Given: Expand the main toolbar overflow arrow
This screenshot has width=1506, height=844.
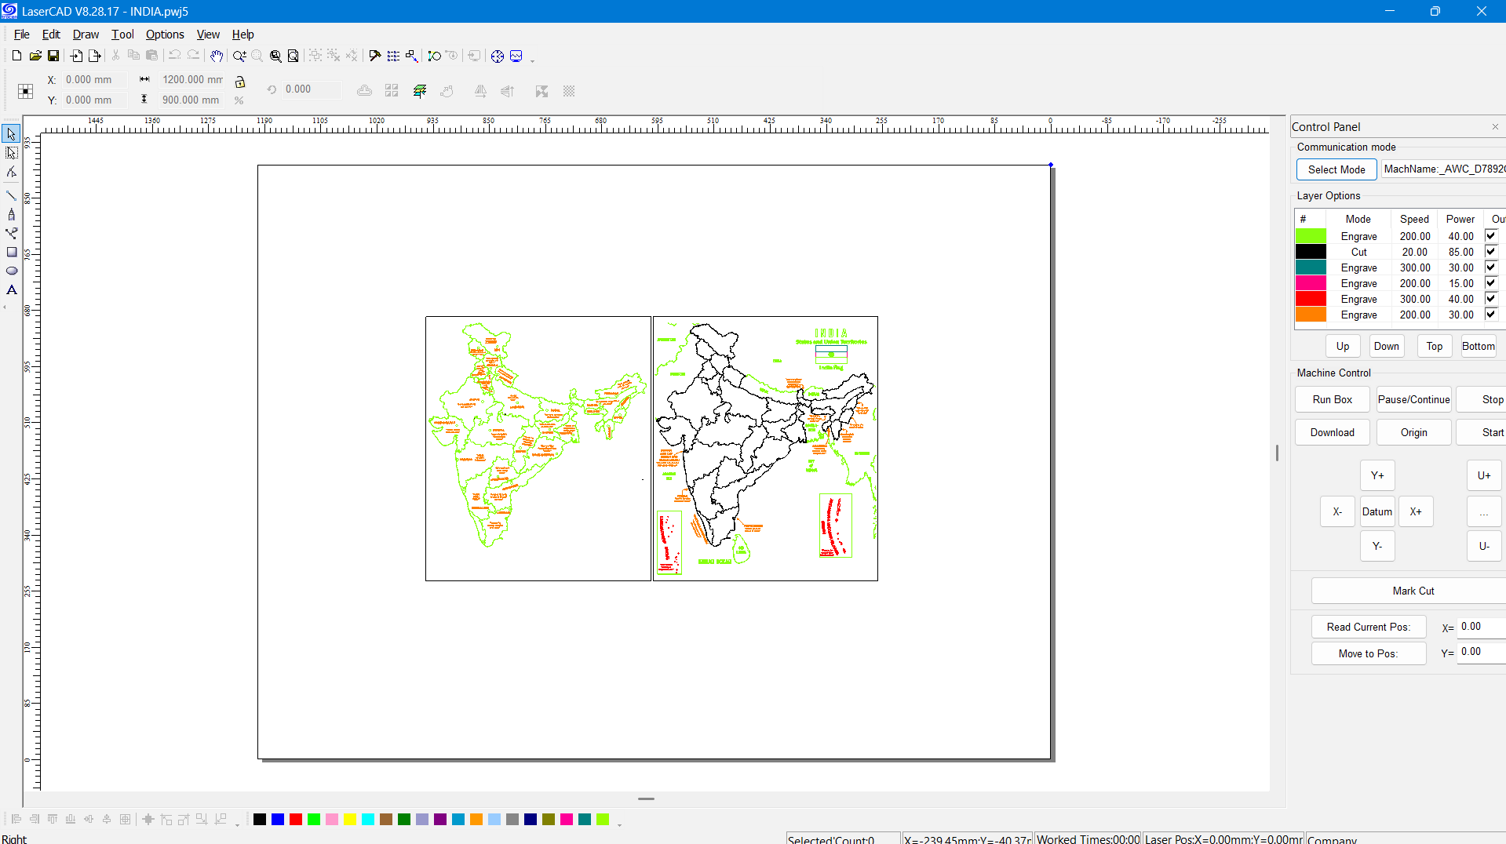Looking at the screenshot, I should click(533, 60).
